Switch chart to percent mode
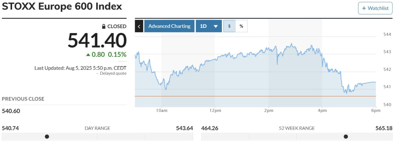395x145 pixels. [241, 26]
